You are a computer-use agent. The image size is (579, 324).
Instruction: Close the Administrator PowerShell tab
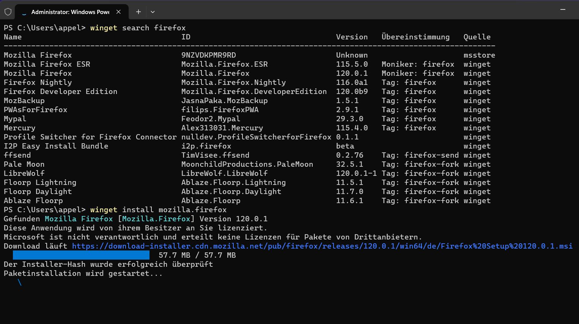click(118, 12)
